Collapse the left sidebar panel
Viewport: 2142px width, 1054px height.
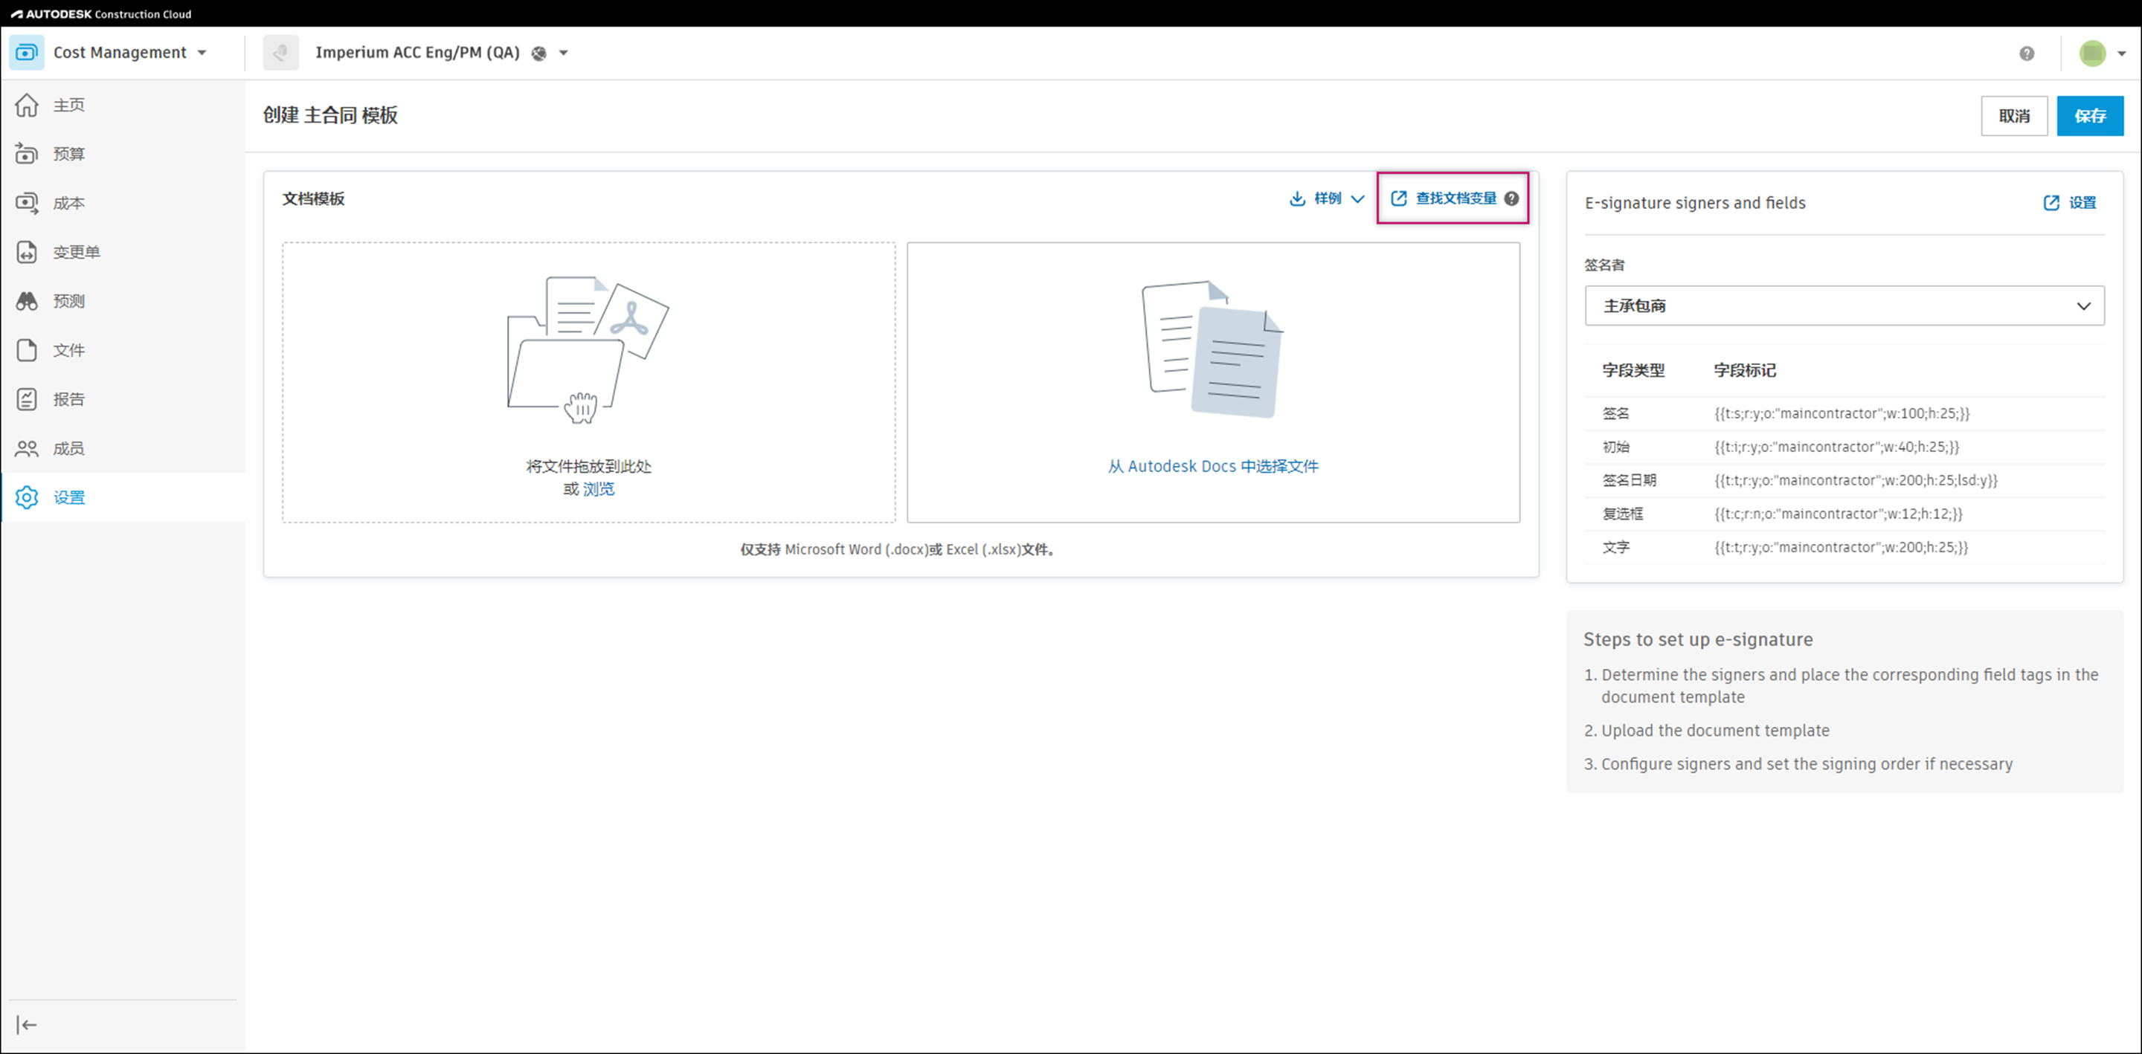[27, 1025]
